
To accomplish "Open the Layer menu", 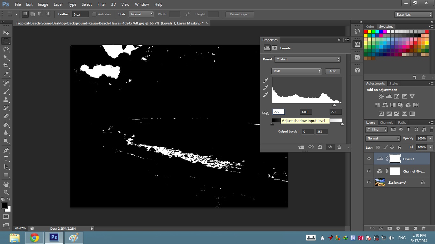I will coord(58,4).
